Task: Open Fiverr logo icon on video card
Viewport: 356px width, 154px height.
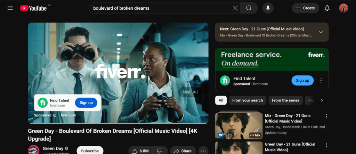Action: point(42,103)
